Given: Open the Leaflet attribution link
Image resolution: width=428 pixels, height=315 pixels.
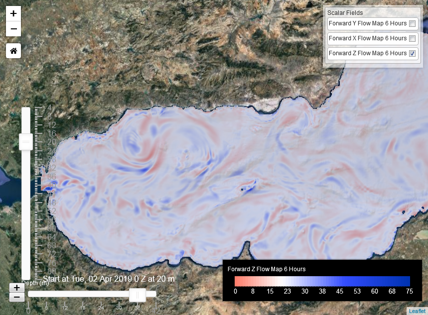Looking at the screenshot, I should click(417, 311).
